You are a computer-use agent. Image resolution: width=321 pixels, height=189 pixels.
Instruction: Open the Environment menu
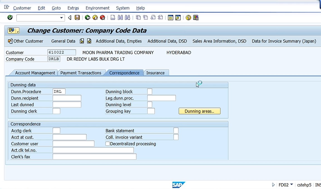(97, 8)
